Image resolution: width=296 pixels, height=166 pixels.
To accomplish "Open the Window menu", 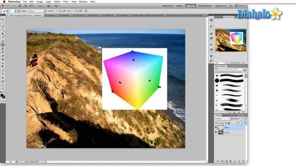I will pos(83,2).
